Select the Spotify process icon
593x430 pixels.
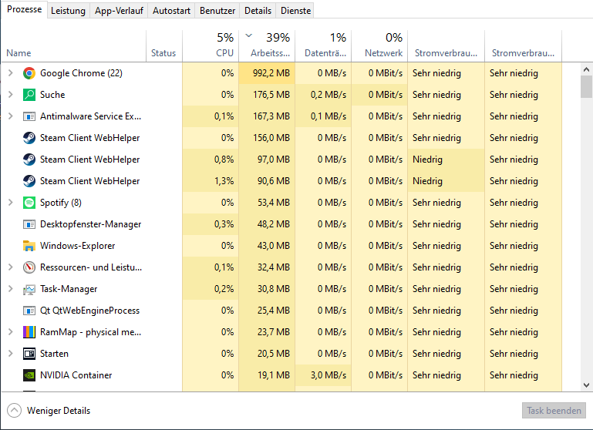click(29, 203)
